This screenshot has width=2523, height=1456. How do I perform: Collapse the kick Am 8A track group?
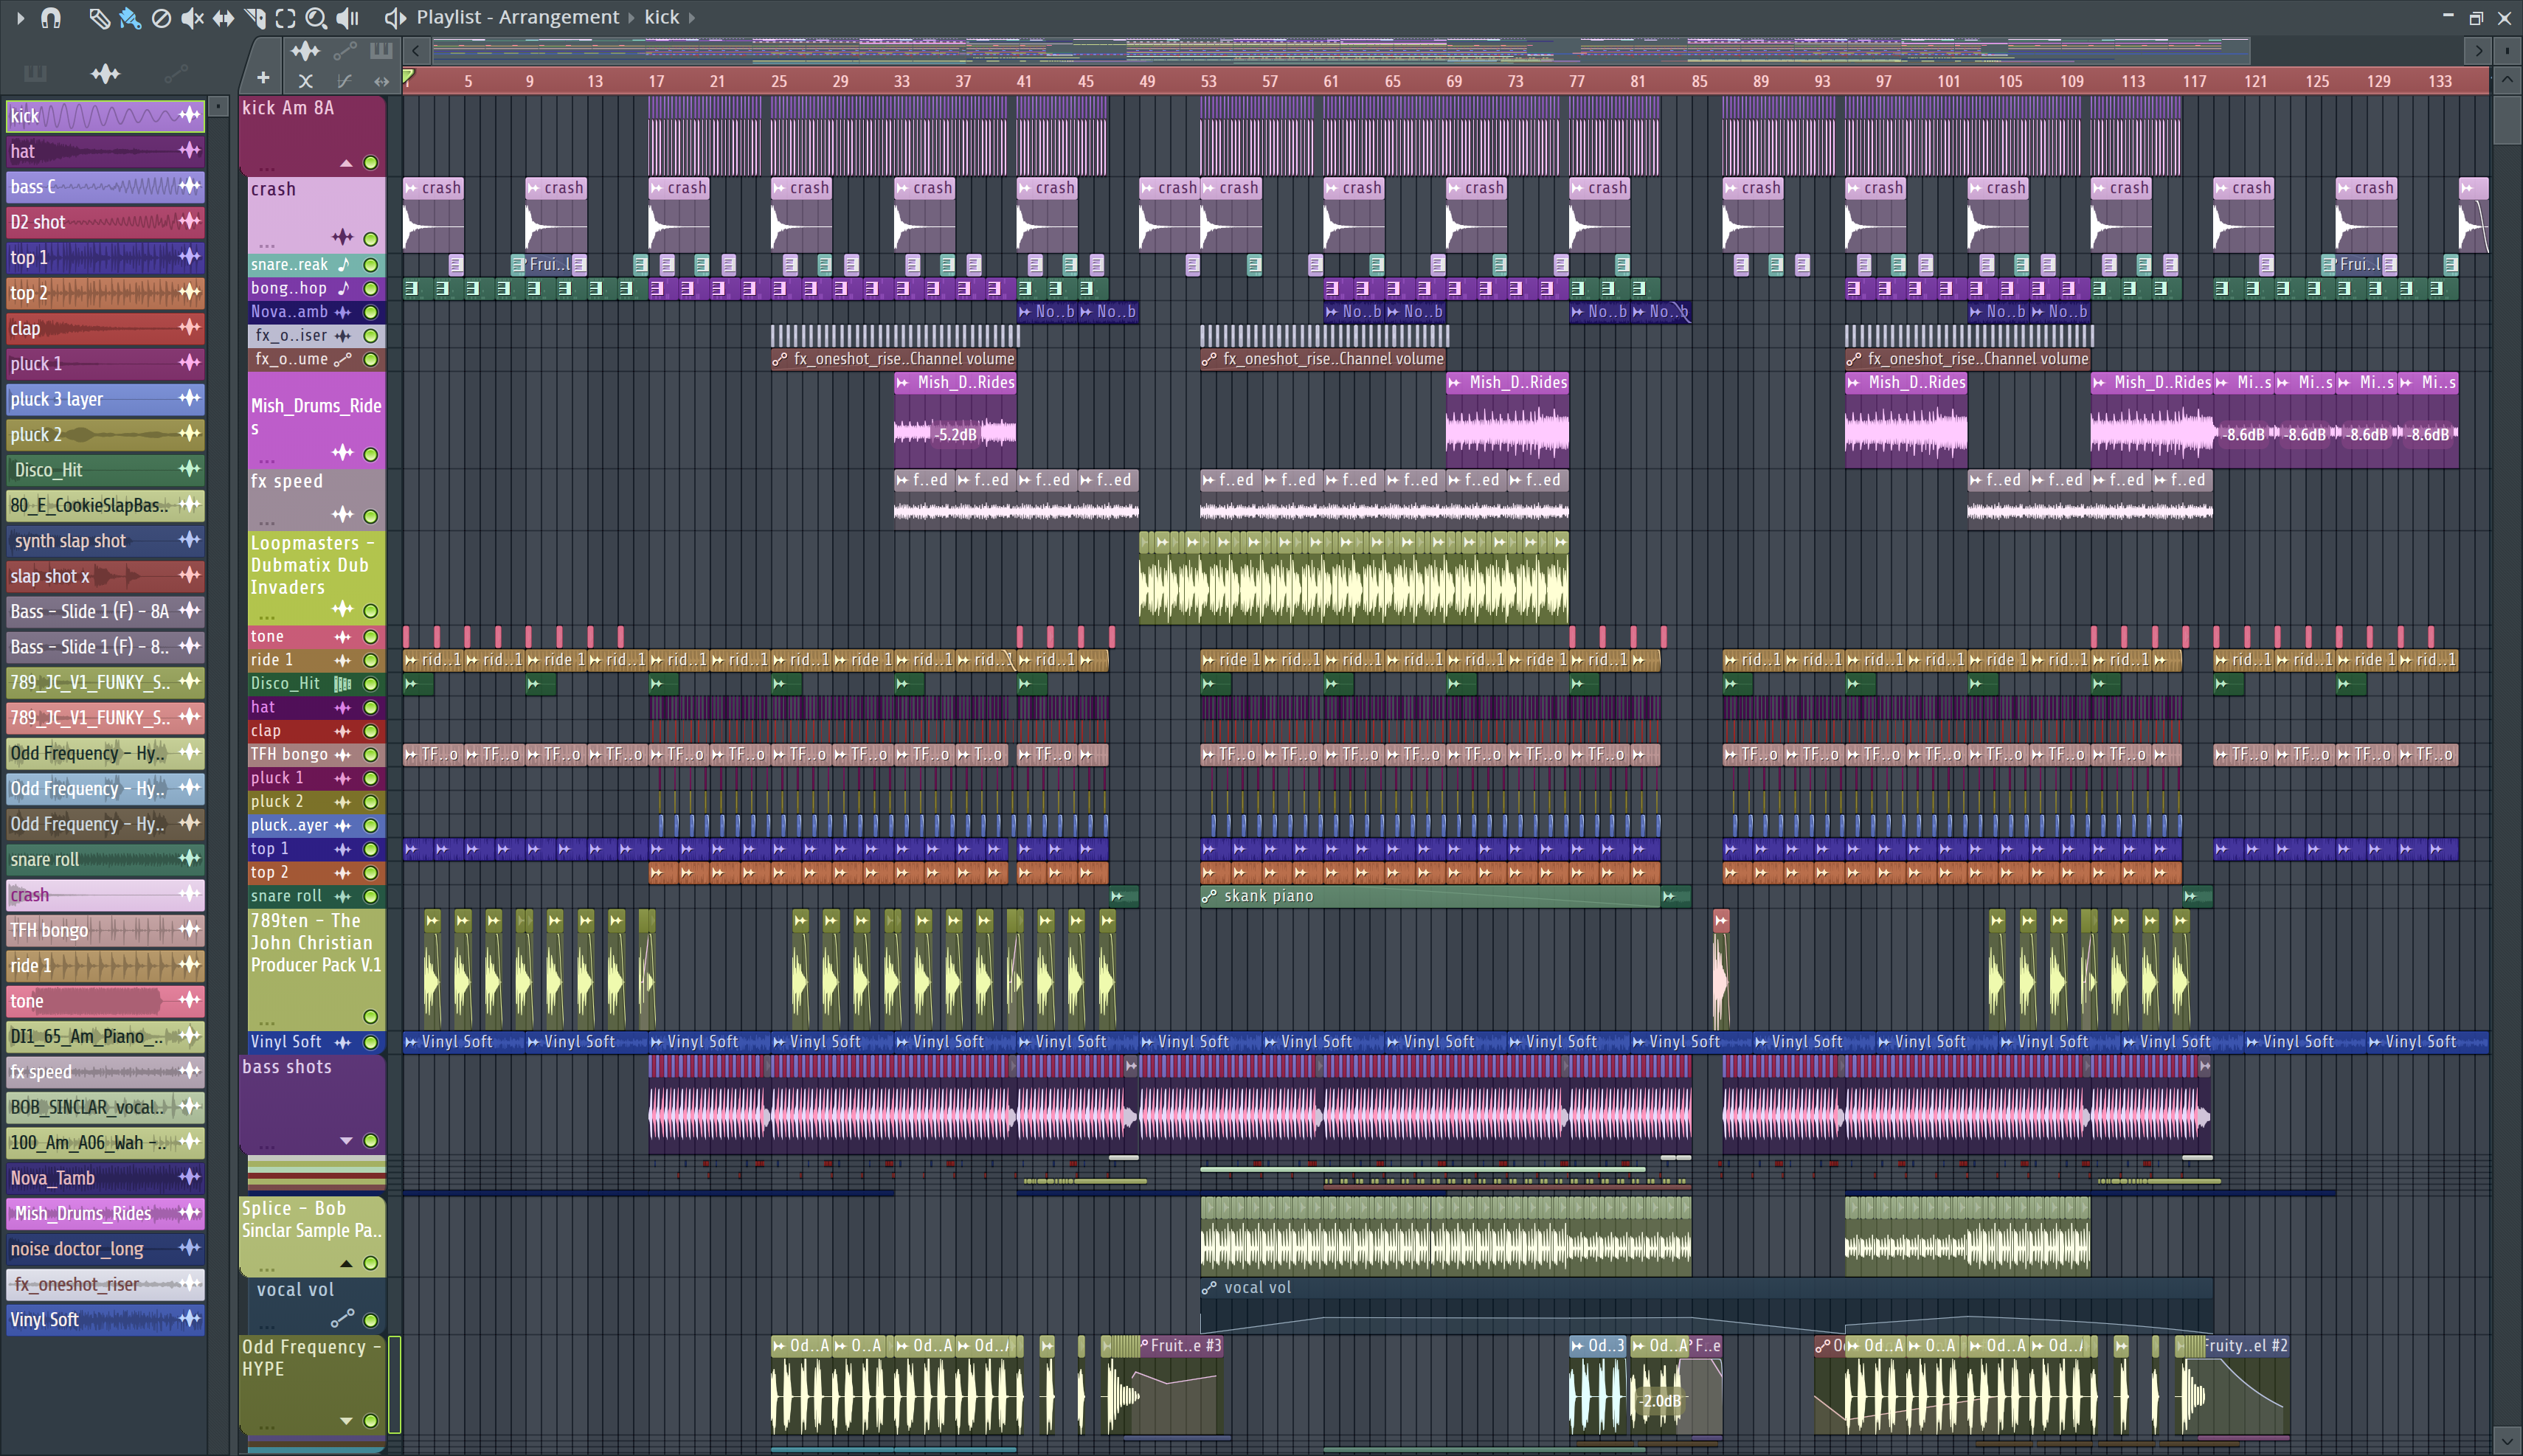tap(346, 163)
